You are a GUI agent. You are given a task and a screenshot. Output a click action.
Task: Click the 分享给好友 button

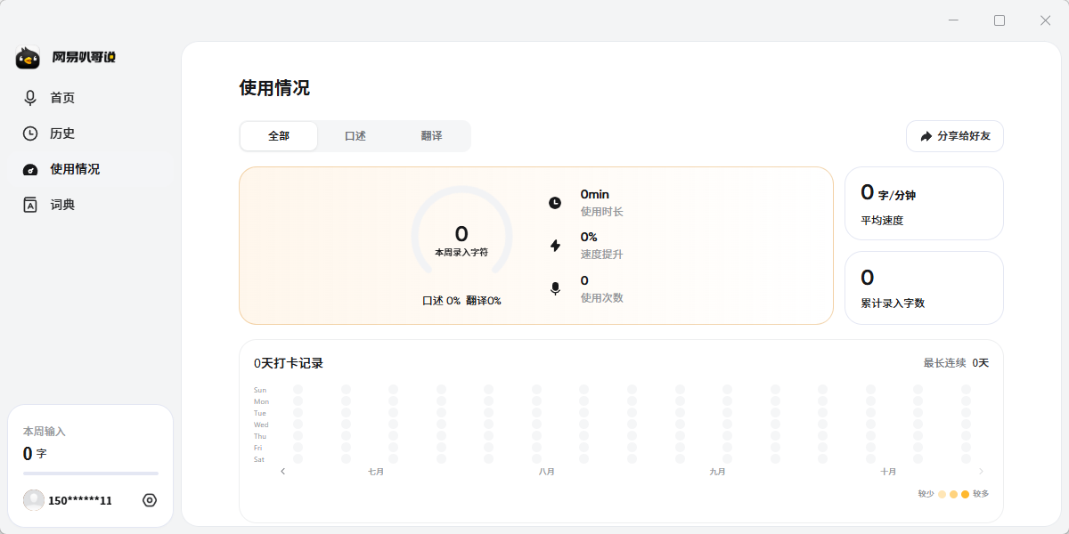pyautogui.click(x=955, y=136)
